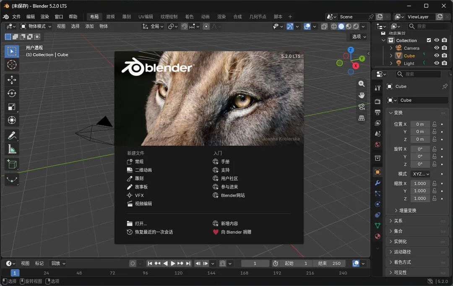The height and width of the screenshot is (286, 453).
Task: Switch to the Sculpting workspace tab
Action: pyautogui.click(x=127, y=17)
